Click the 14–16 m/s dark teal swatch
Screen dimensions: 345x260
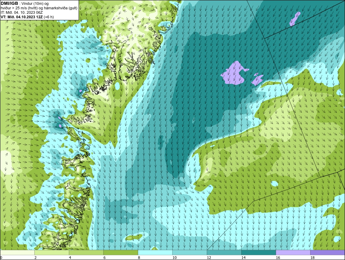click(258, 252)
